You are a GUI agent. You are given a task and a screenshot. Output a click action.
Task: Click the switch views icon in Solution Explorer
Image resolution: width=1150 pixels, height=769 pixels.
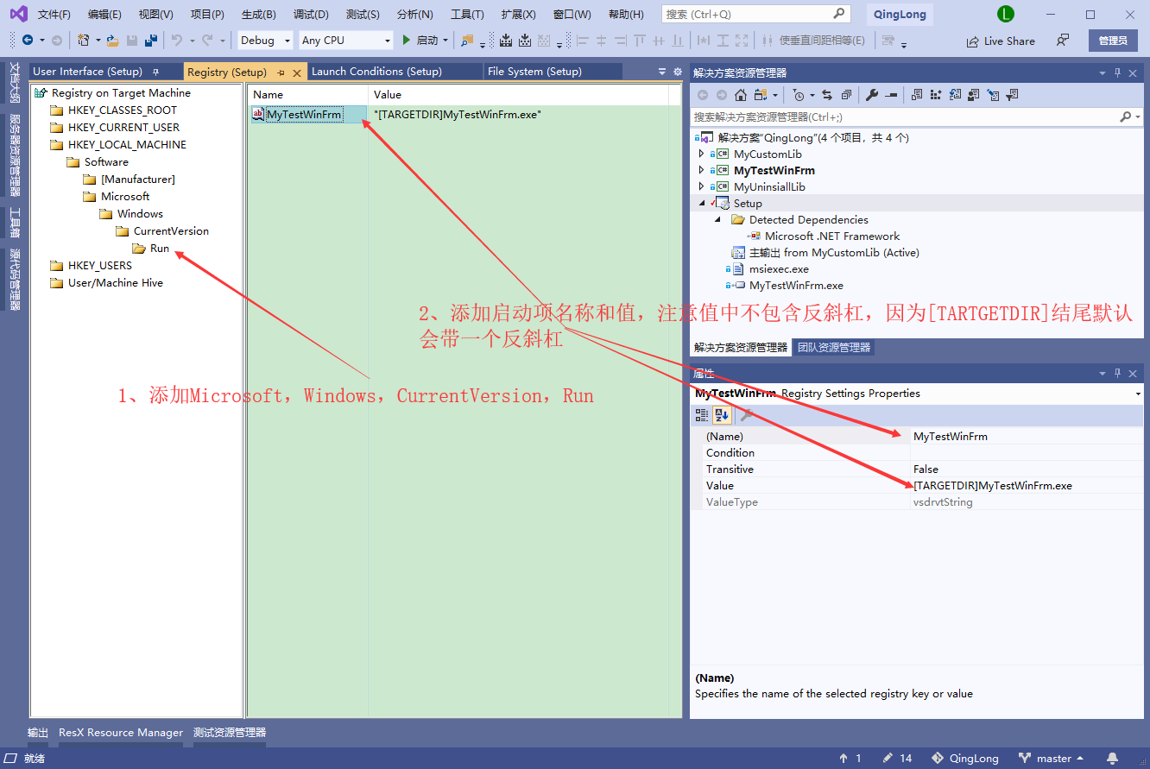pyautogui.click(x=760, y=95)
